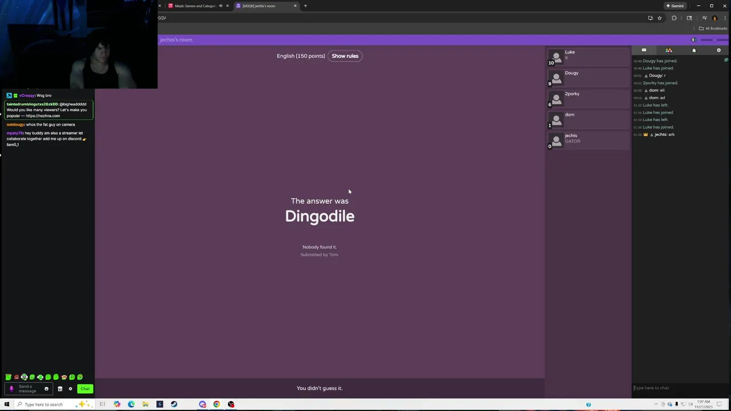Open system volume tray icon
The image size is (731, 411).
point(691,404)
